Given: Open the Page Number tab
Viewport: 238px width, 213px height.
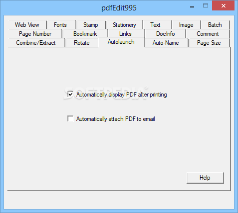Looking at the screenshot, I should point(35,34).
